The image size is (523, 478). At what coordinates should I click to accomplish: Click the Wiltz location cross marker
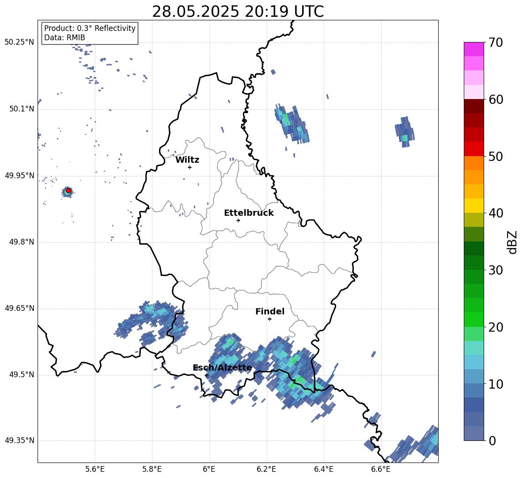[x=190, y=167]
